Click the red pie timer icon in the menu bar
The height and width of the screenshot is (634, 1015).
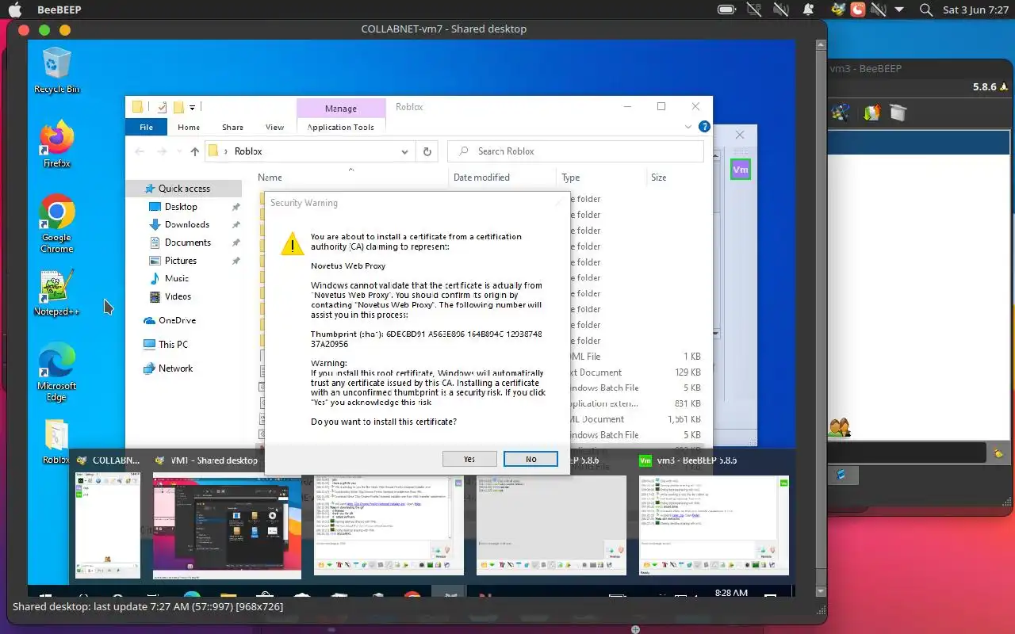tap(858, 10)
